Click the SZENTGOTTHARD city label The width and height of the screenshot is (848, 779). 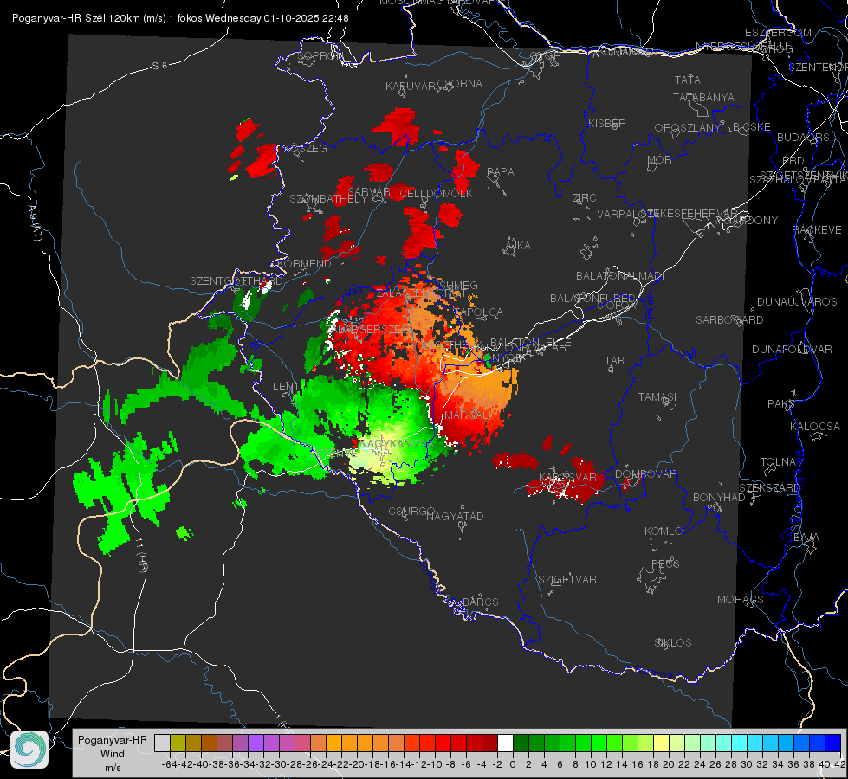point(236,281)
